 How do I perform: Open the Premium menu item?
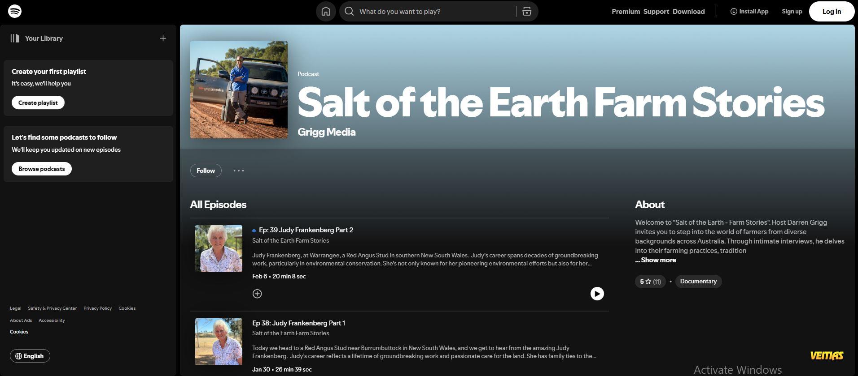click(626, 12)
